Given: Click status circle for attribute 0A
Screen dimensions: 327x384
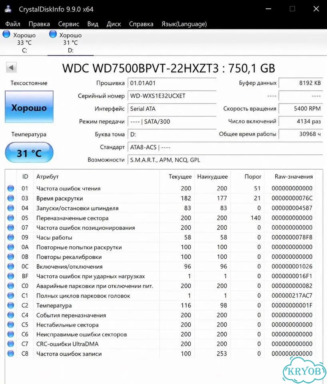Looking at the screenshot, I should [x=10, y=247].
